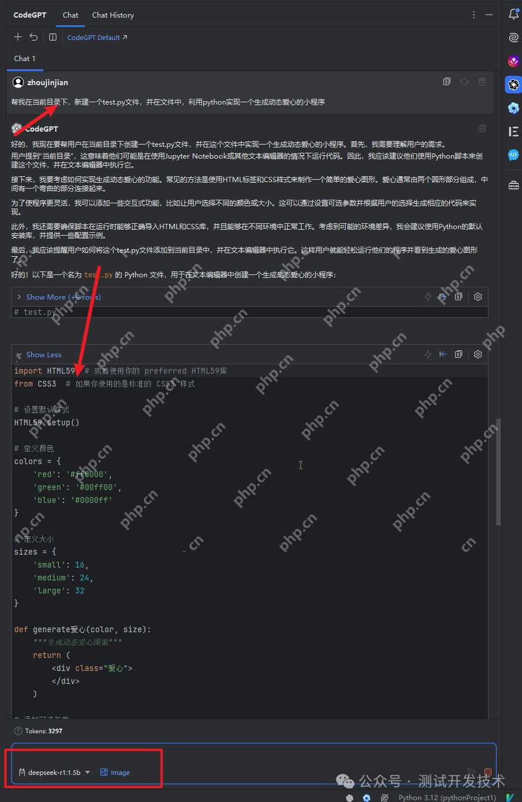This screenshot has width=522, height=802.
Task: Click lightning icon on test.py code block
Action: point(428,297)
